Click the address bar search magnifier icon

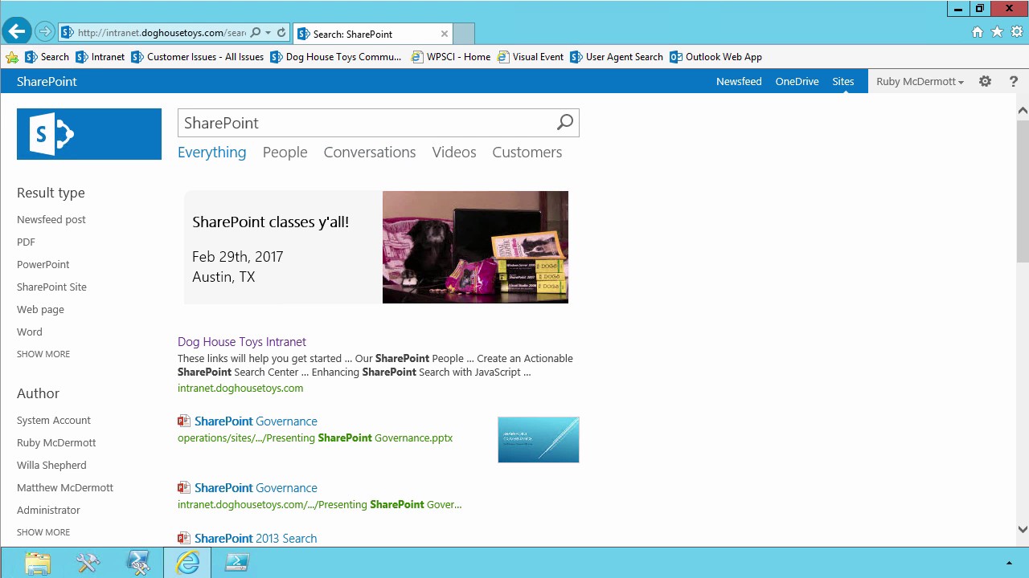(x=256, y=33)
